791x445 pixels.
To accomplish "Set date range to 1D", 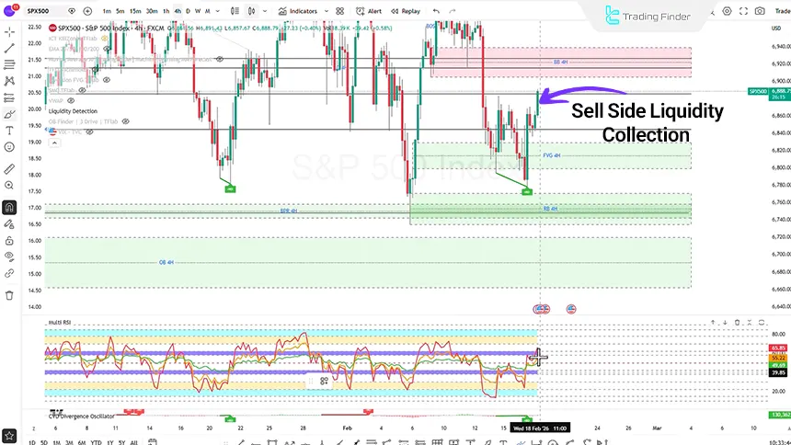I will [x=32, y=442].
